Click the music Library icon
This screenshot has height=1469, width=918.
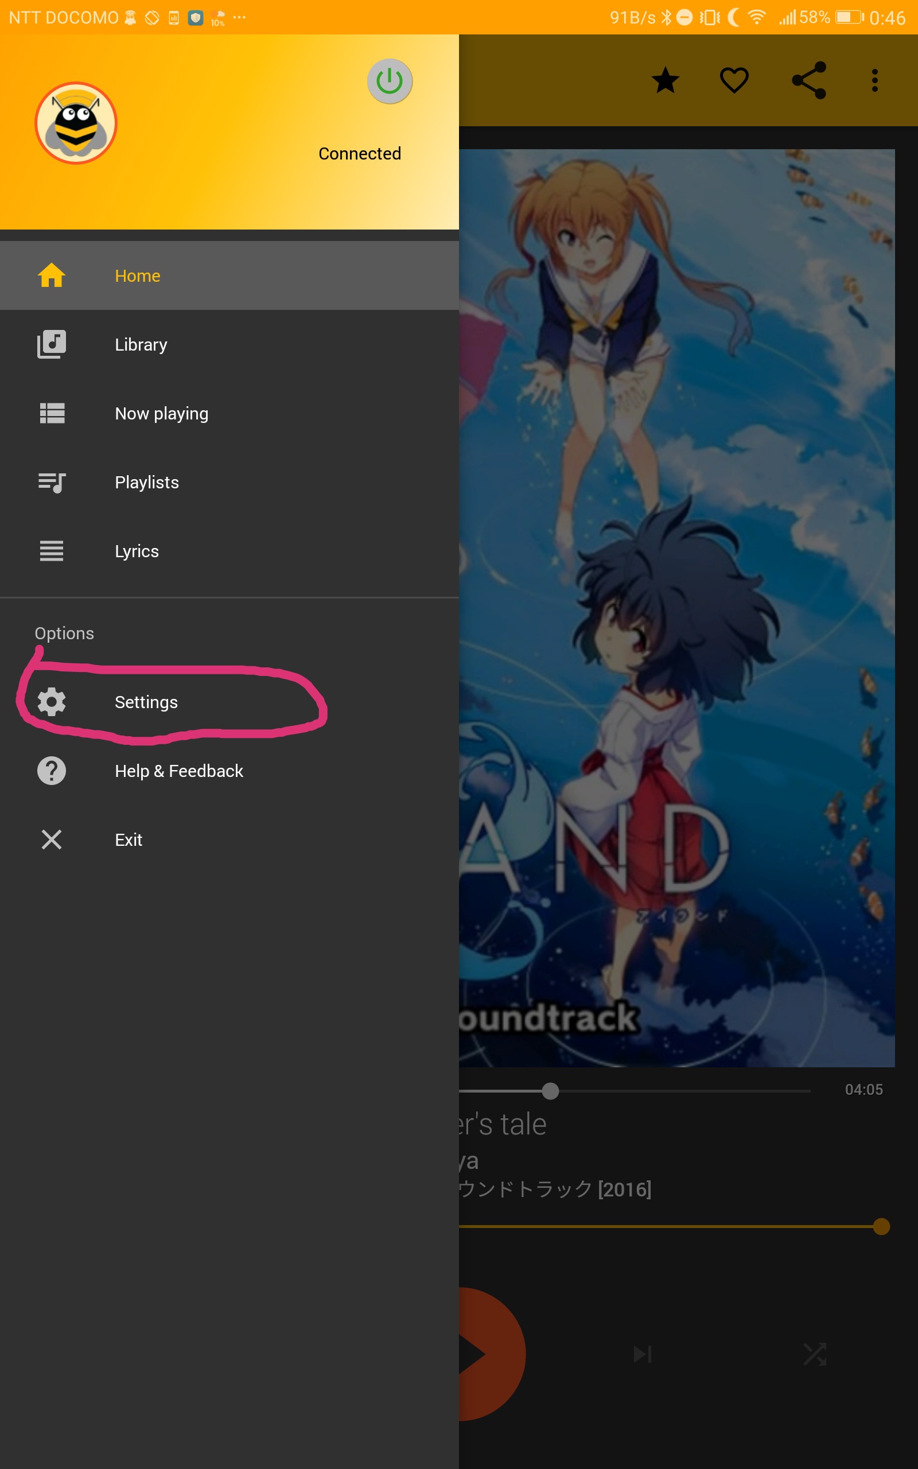point(52,344)
